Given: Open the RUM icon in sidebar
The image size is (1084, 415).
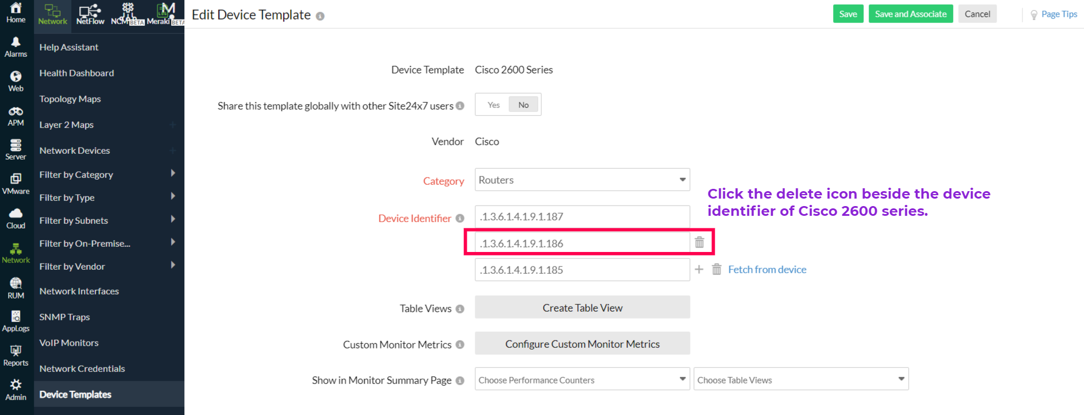Looking at the screenshot, I should pos(16,288).
